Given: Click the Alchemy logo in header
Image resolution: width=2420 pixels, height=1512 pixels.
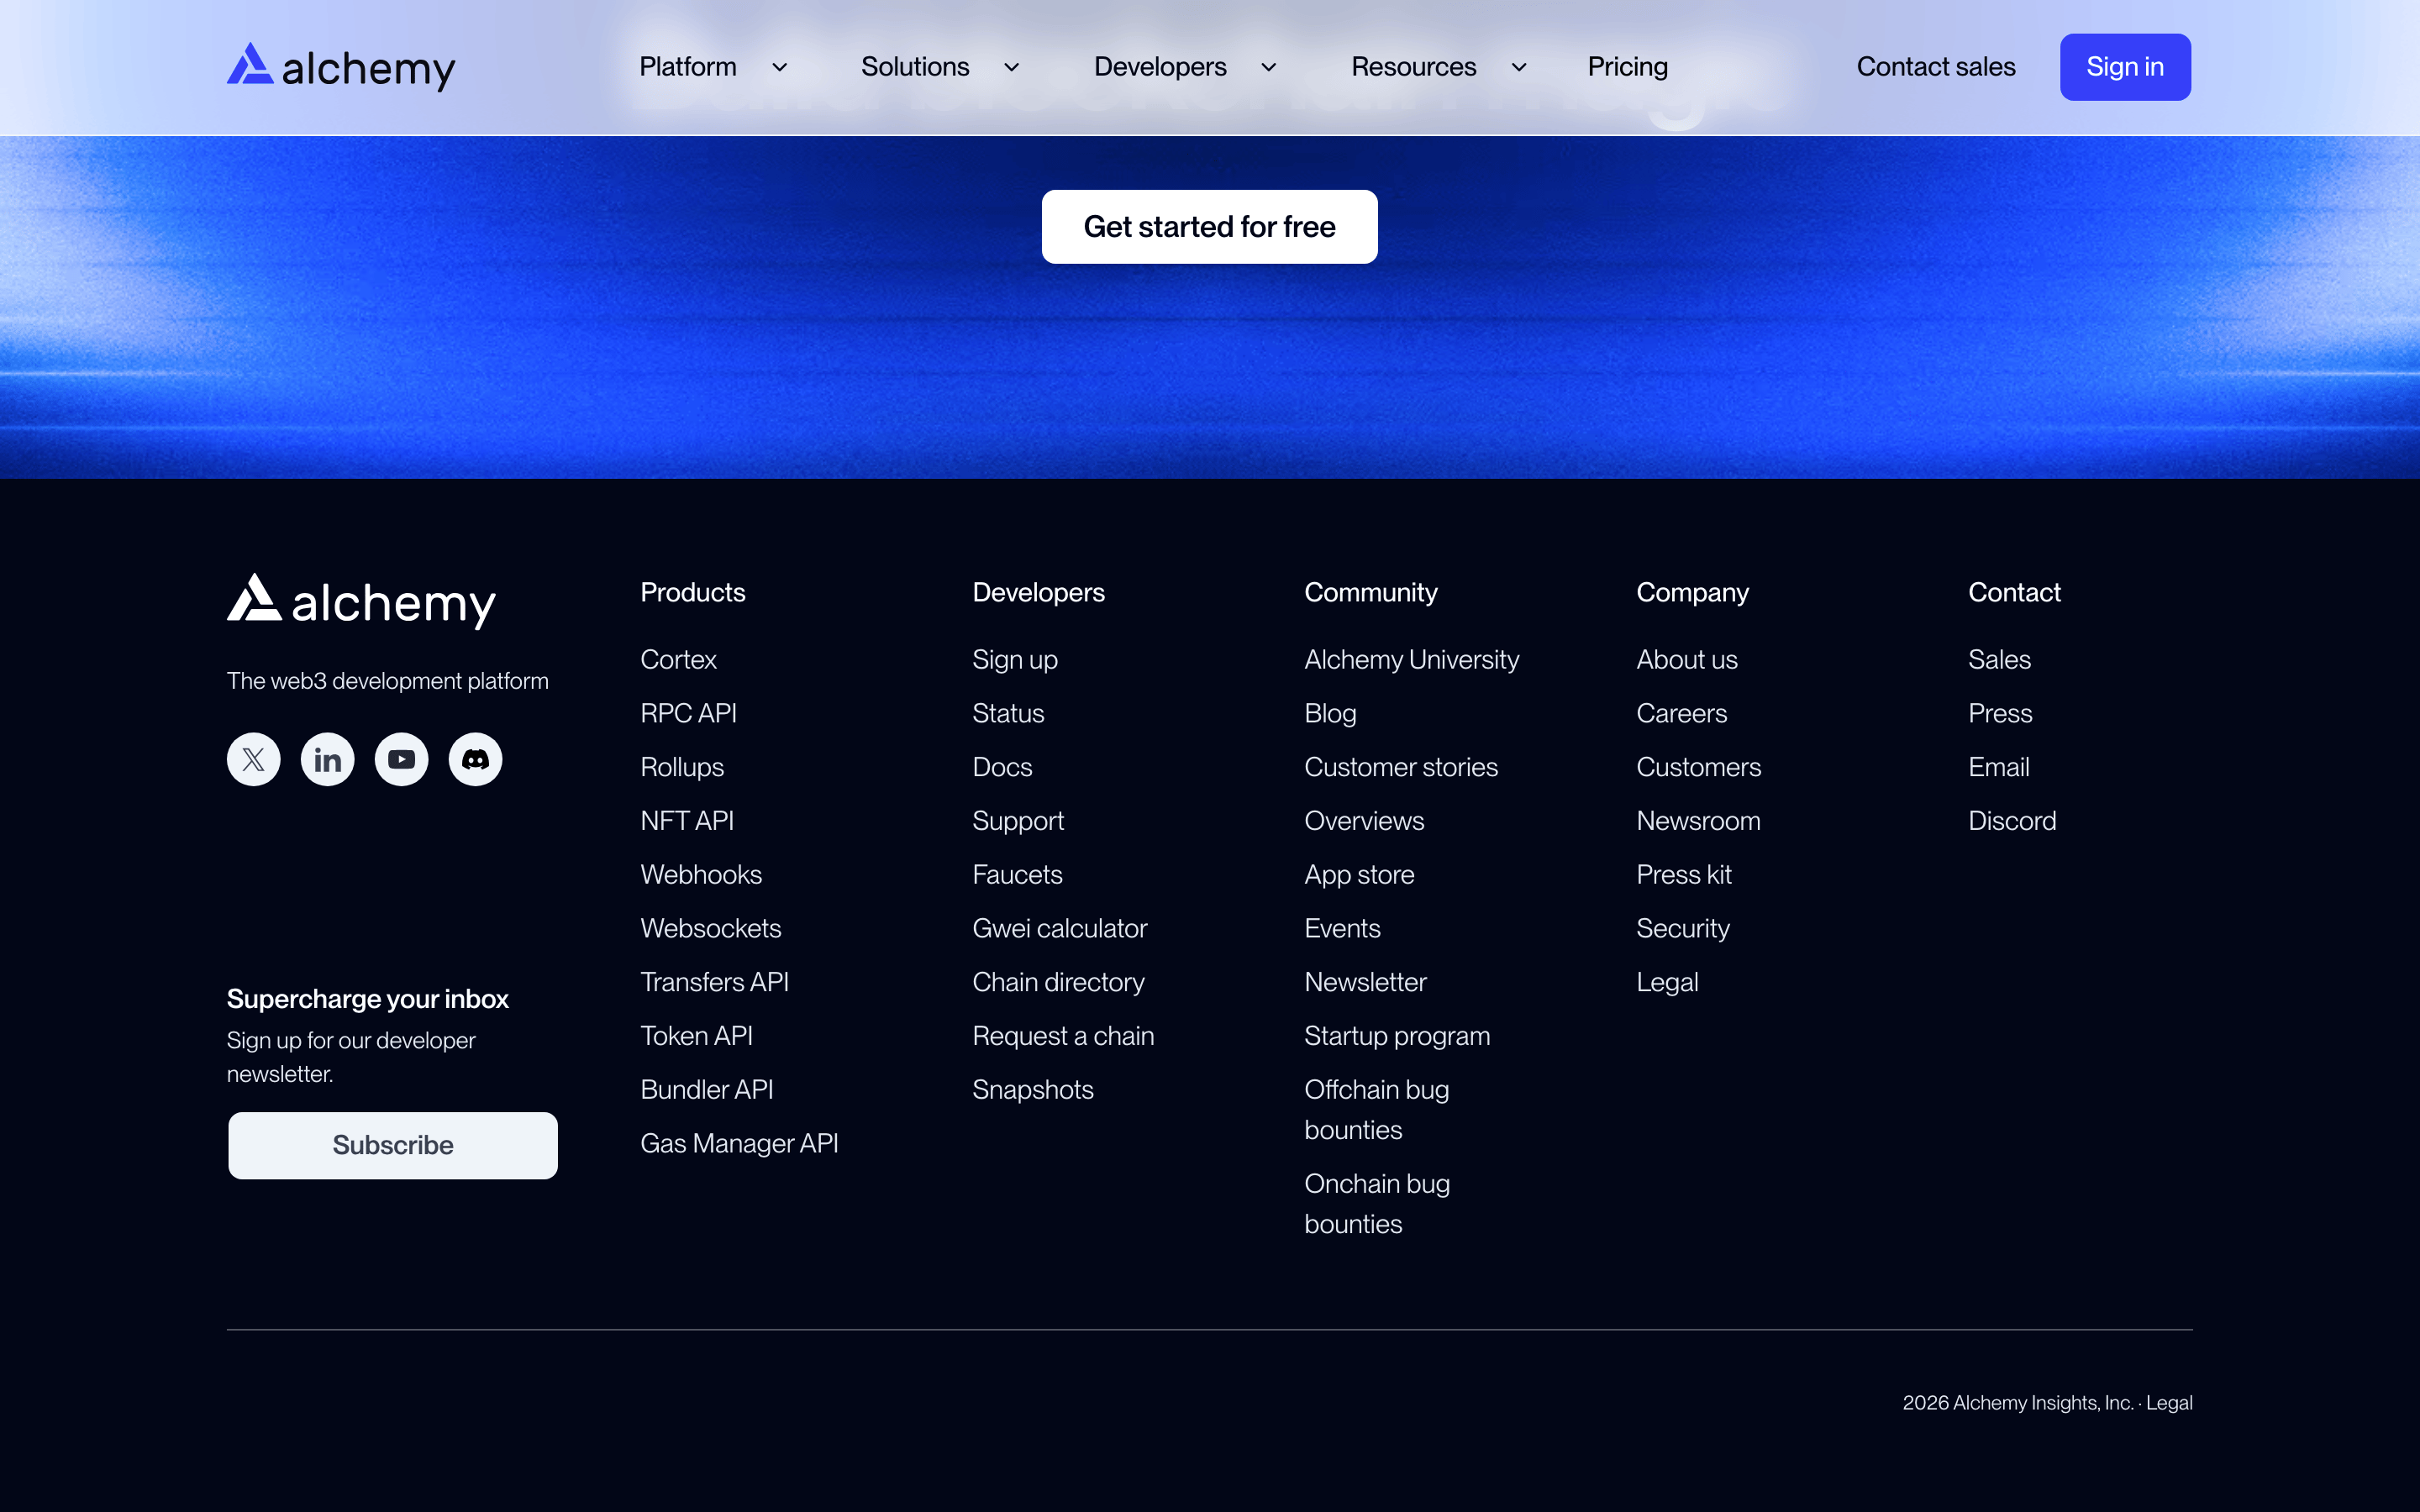Looking at the screenshot, I should click(341, 66).
